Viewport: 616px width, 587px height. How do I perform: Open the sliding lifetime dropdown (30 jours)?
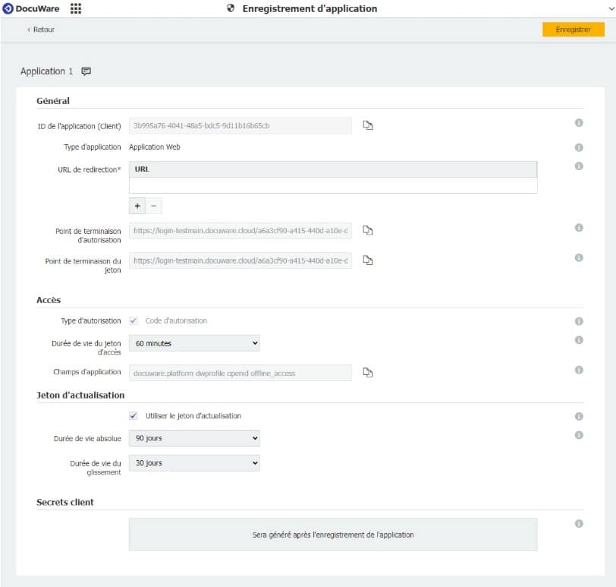tap(194, 462)
